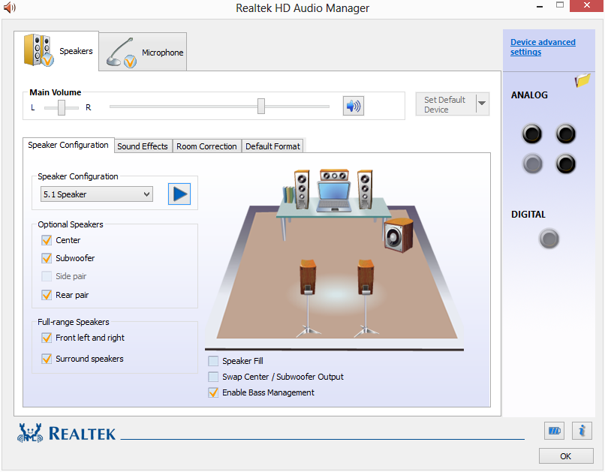Open the Room Correction tab
Image resolution: width=605 pixels, height=472 pixels.
click(x=206, y=146)
